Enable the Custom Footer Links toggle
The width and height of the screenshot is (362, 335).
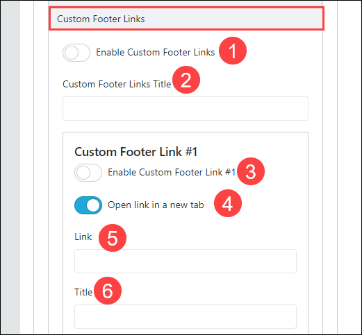[76, 53]
